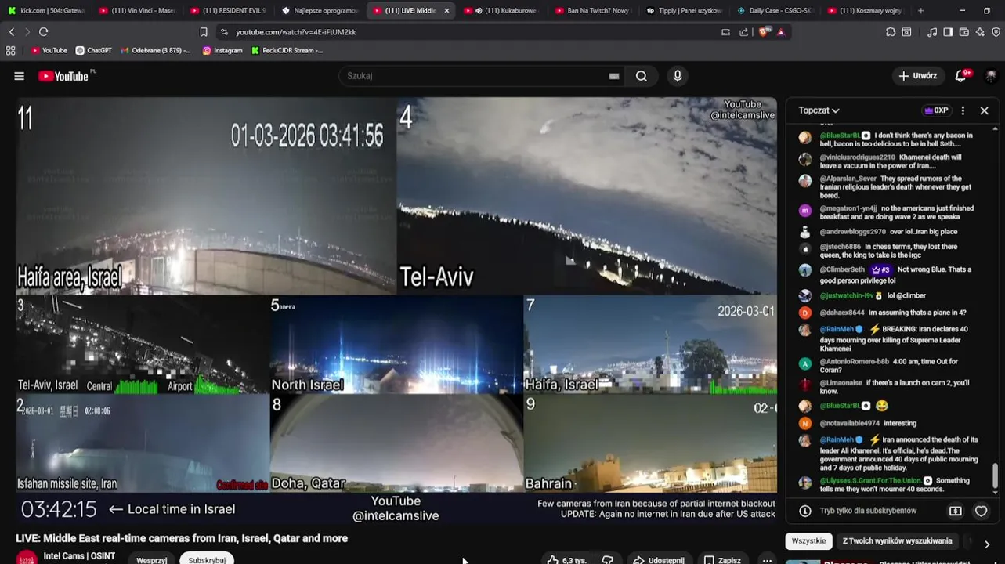The image size is (1005, 564).
Task: Go back in browser history
Action: tap(12, 32)
